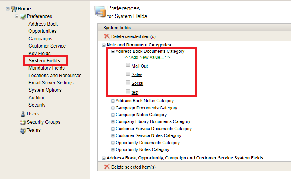The height and width of the screenshot is (179, 291).
Task: Select the test value checkbox
Action: (x=128, y=91)
